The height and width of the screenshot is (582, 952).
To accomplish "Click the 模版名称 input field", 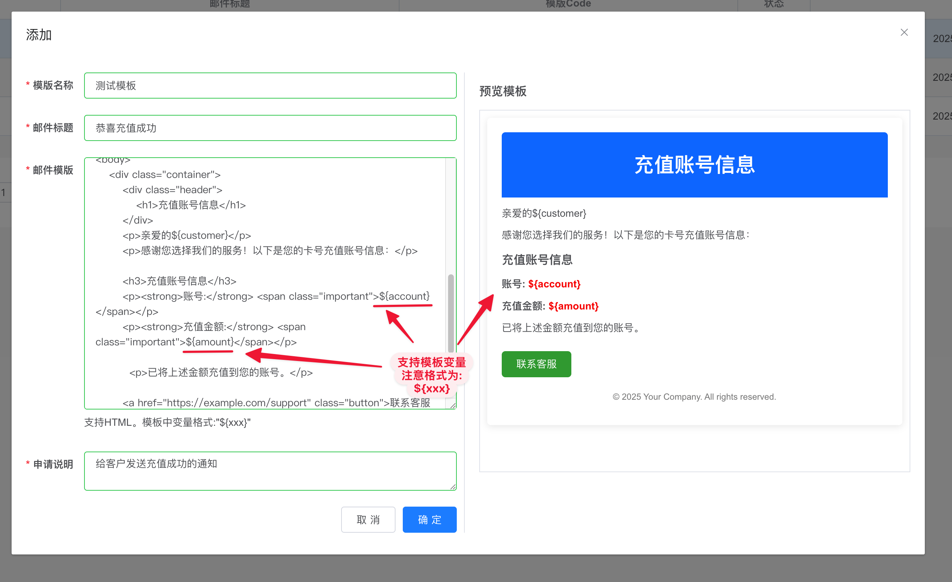I will click(270, 86).
